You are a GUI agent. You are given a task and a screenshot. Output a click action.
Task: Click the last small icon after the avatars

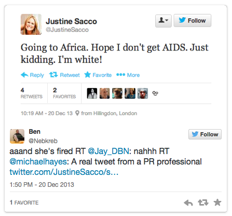click(155, 93)
